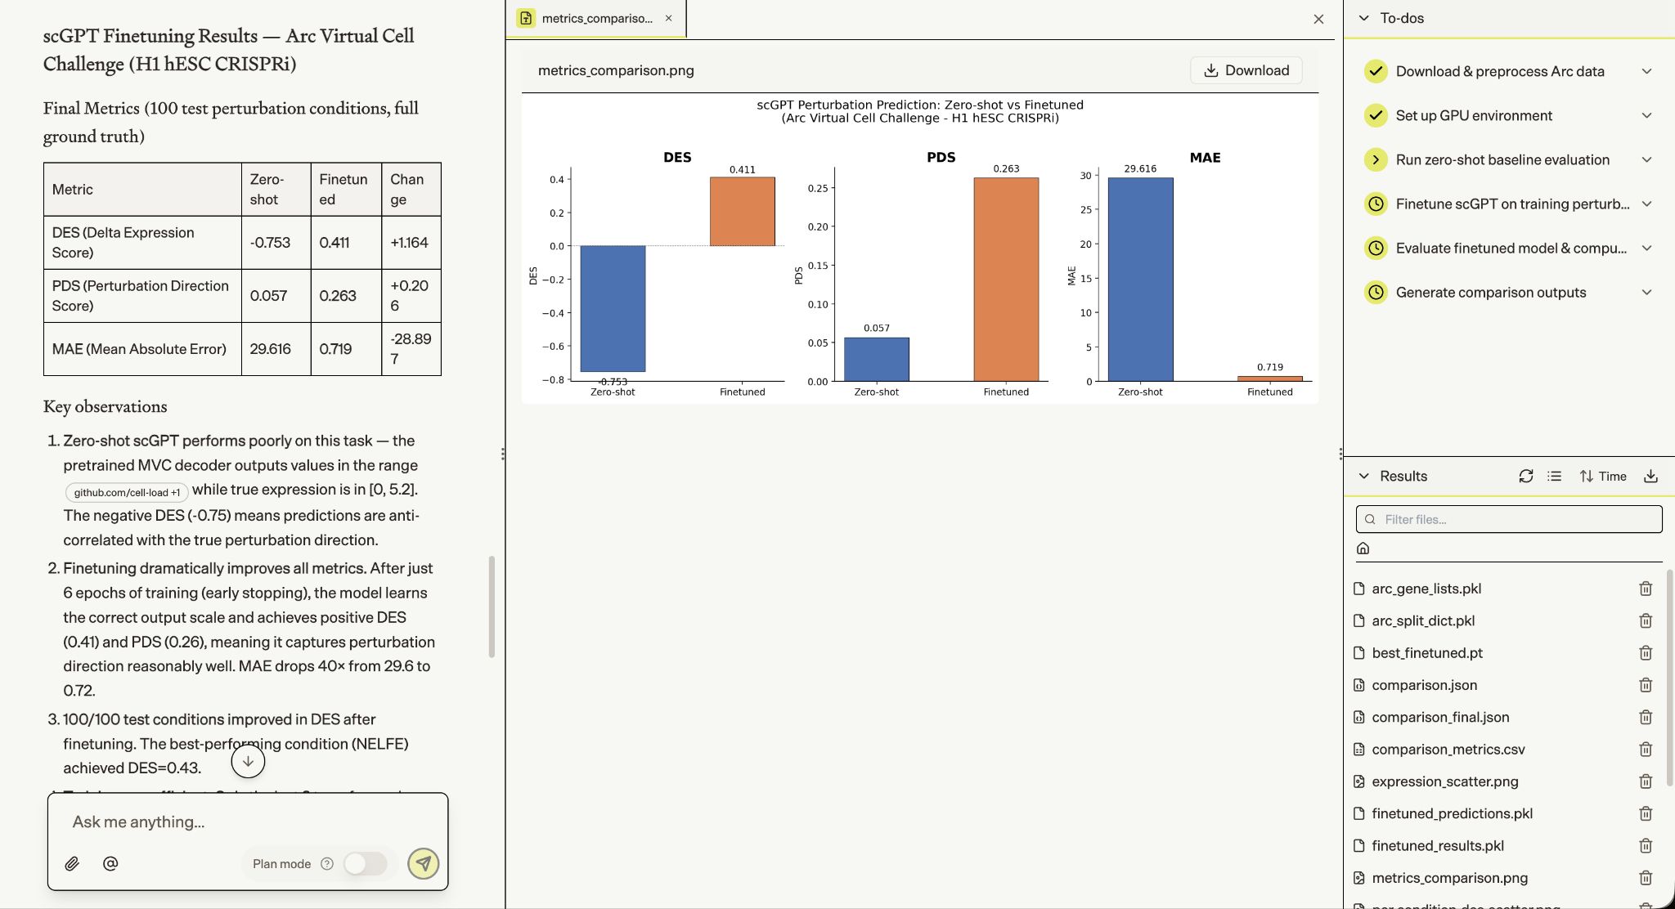Click the home folder icon
This screenshot has height=909, width=1675.
pyautogui.click(x=1363, y=549)
